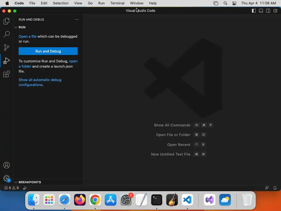Open the Apple menu
The width and height of the screenshot is (281, 211).
pos(7,3)
